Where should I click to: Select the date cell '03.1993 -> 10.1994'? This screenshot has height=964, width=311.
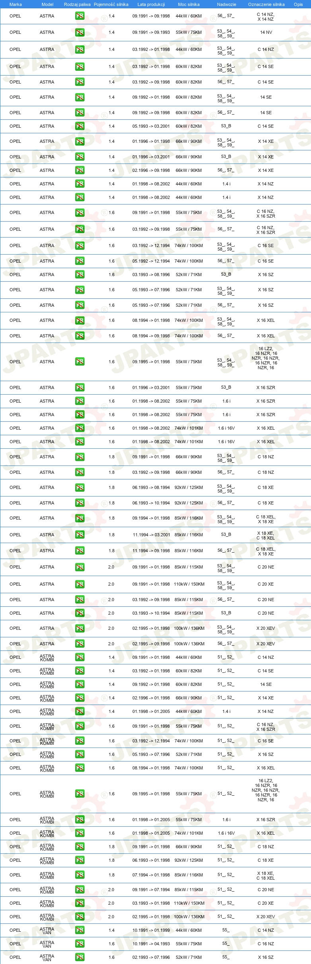pyautogui.click(x=151, y=613)
